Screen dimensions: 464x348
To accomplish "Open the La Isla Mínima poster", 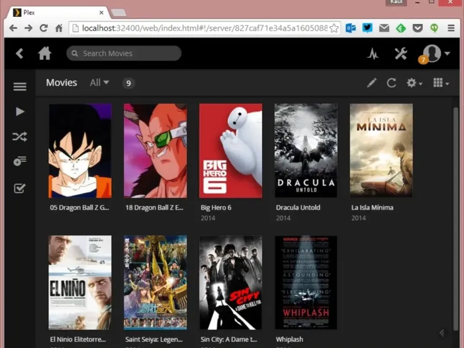I will 381,151.
